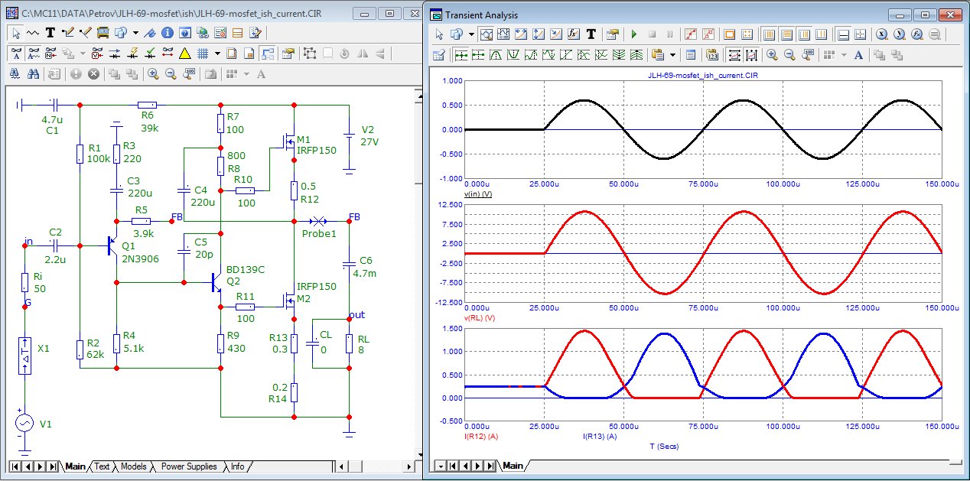Click last-tab arrow in schematic tab navigator
Viewport: 970px width, 481px height.
point(52,466)
